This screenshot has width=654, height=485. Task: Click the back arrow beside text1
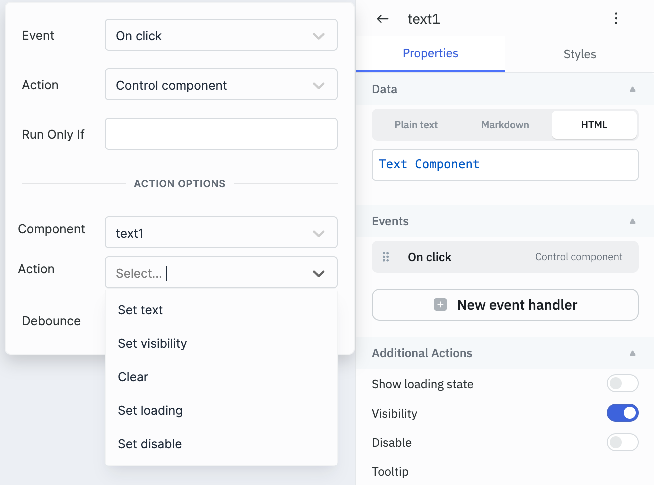tap(383, 19)
